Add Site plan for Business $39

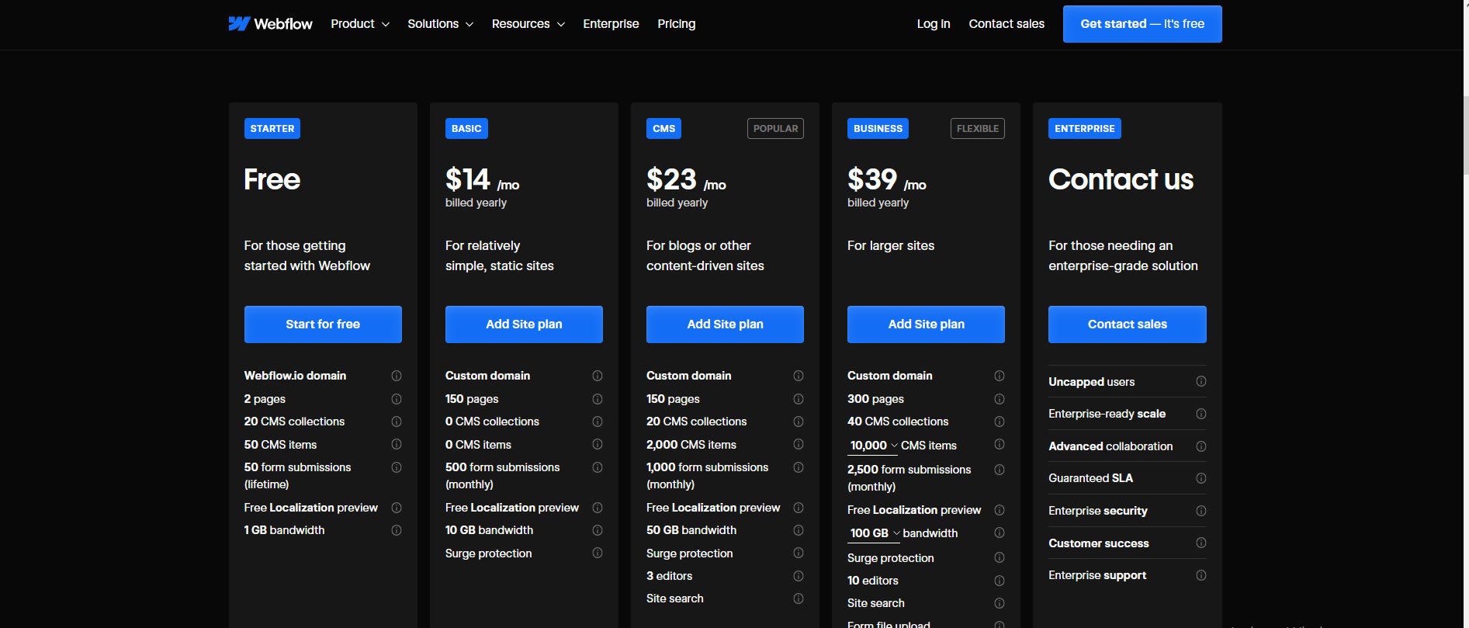(x=926, y=324)
